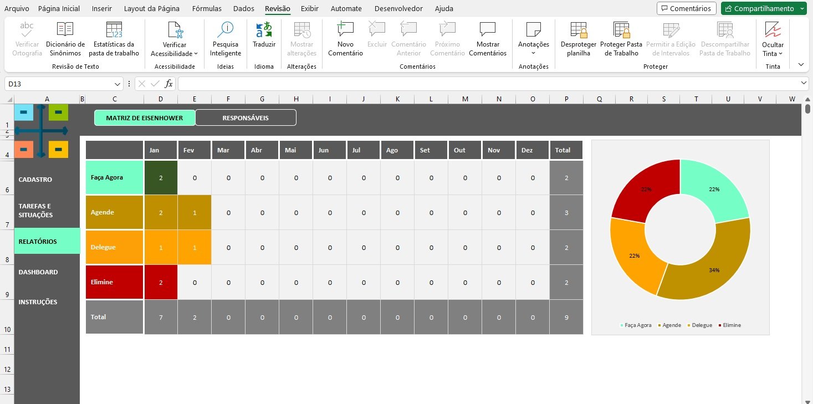Open Dicionário de Sinônimos tool
Image resolution: width=813 pixels, height=404 pixels.
tap(65, 39)
